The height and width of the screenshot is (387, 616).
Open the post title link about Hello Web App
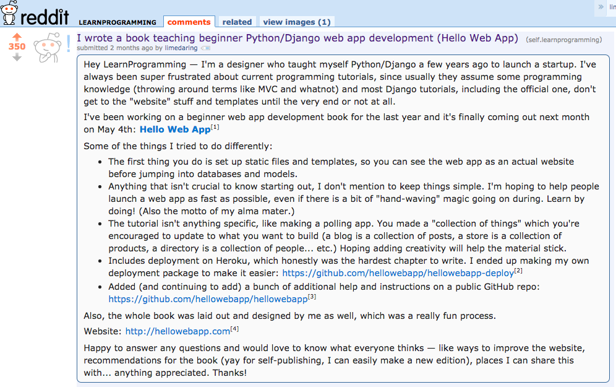(x=297, y=38)
